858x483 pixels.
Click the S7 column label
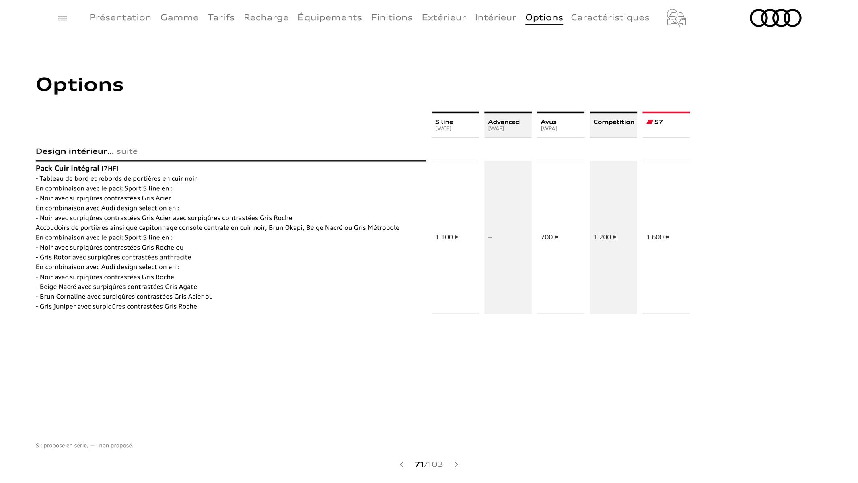[658, 122]
